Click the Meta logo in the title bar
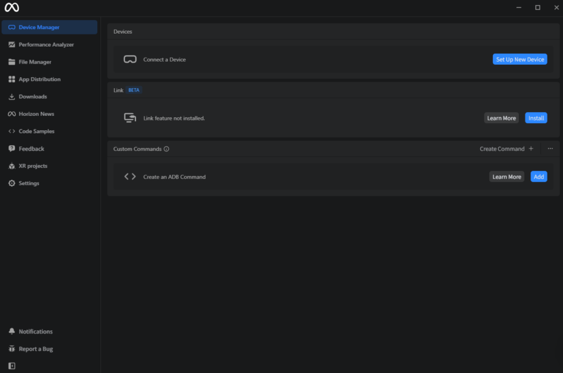Screen dimensions: 563x373 pos(12,8)
